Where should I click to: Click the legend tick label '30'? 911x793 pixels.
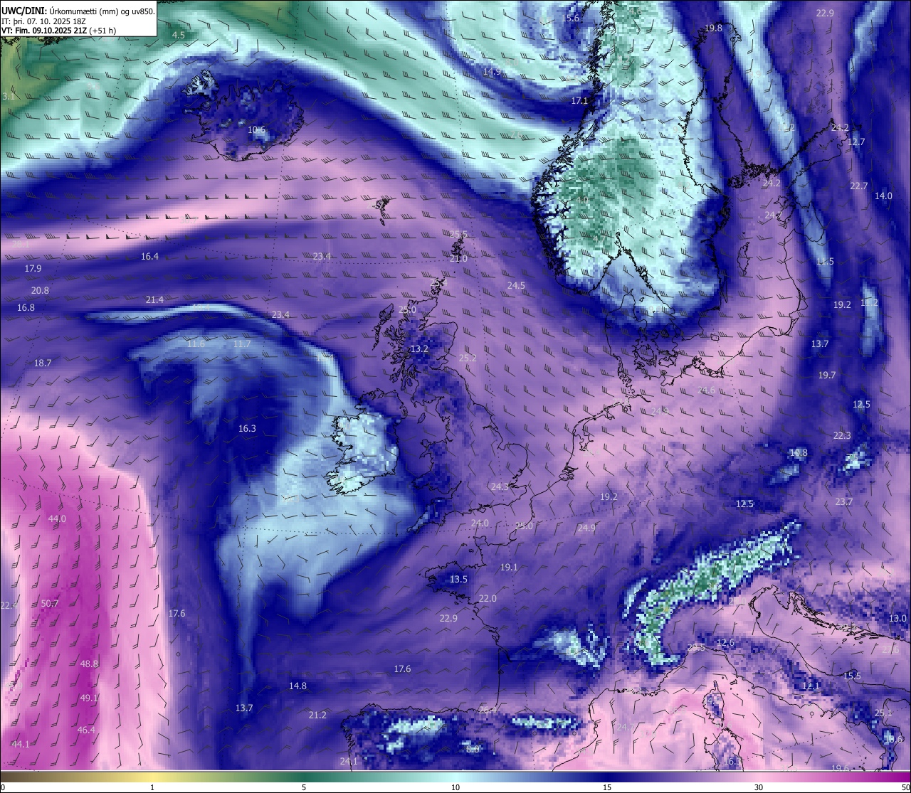(x=759, y=787)
